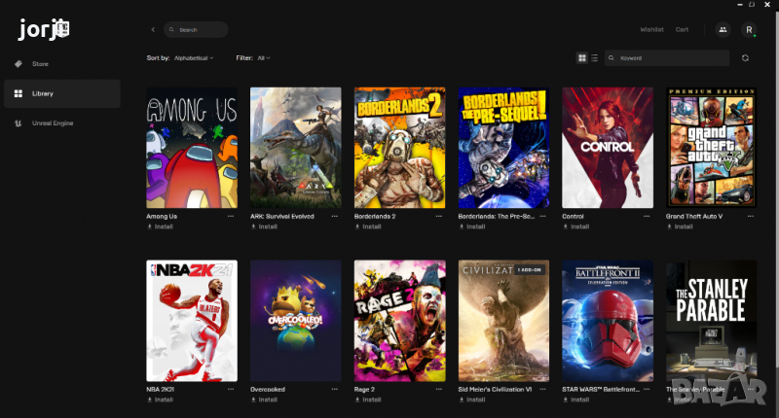Click the refresh library icon
Screen dimensions: 779x418
[745, 58]
